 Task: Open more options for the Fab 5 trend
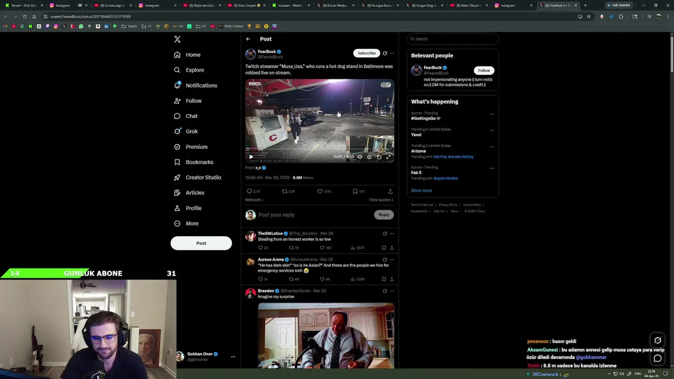pyautogui.click(x=492, y=168)
